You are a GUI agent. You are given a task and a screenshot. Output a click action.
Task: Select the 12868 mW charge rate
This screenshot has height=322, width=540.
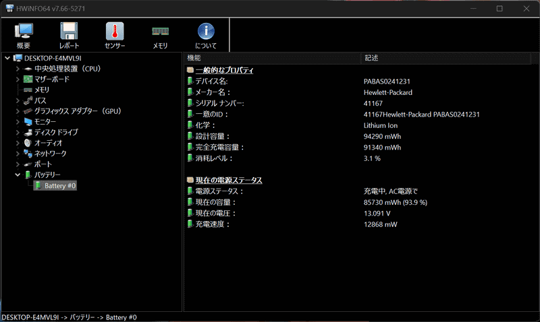380,224
